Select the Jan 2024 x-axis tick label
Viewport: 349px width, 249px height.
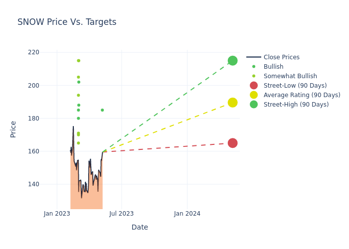pos(187,214)
